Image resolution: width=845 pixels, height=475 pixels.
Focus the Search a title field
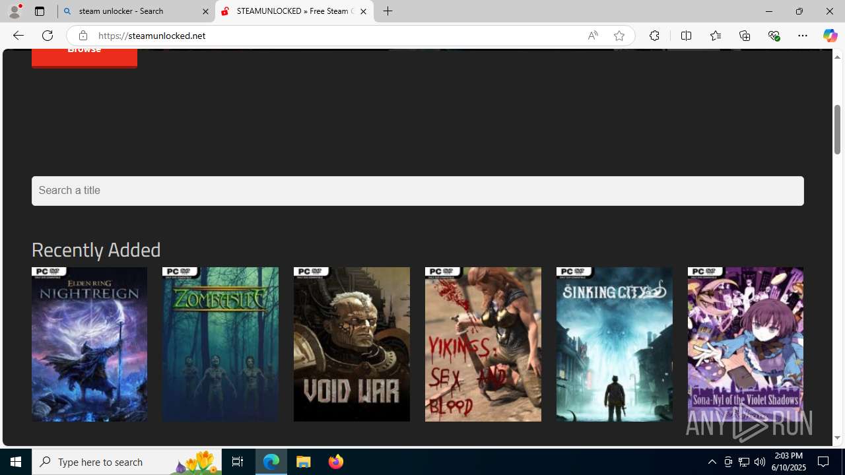tap(418, 191)
